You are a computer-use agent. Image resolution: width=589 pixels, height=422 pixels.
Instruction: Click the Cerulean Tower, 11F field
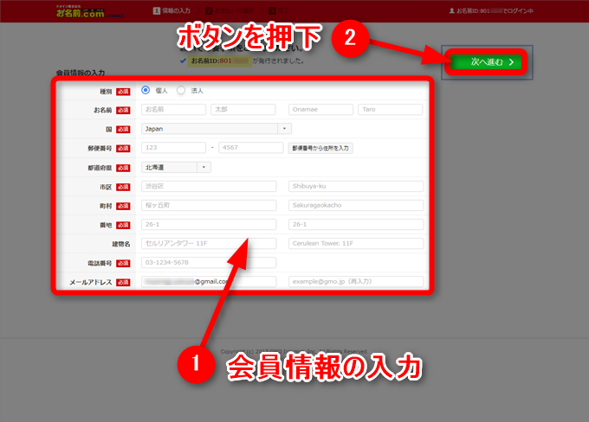pos(356,244)
